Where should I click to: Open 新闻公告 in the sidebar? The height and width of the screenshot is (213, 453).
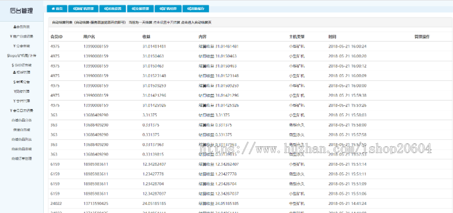click(x=22, y=82)
